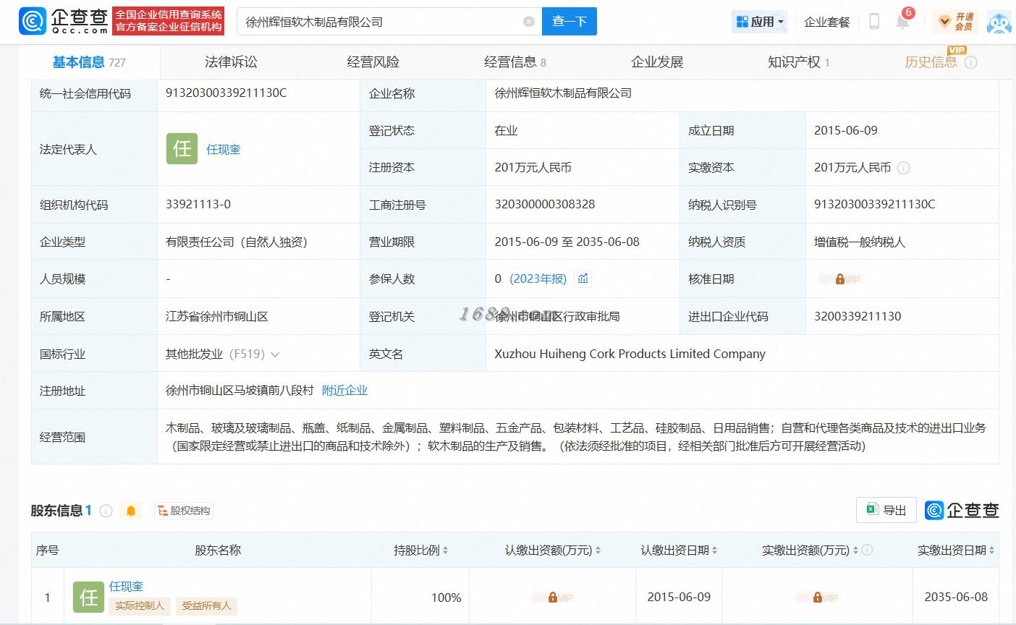
Task: Click the 开通会员 VIP badge
Action: (955, 22)
